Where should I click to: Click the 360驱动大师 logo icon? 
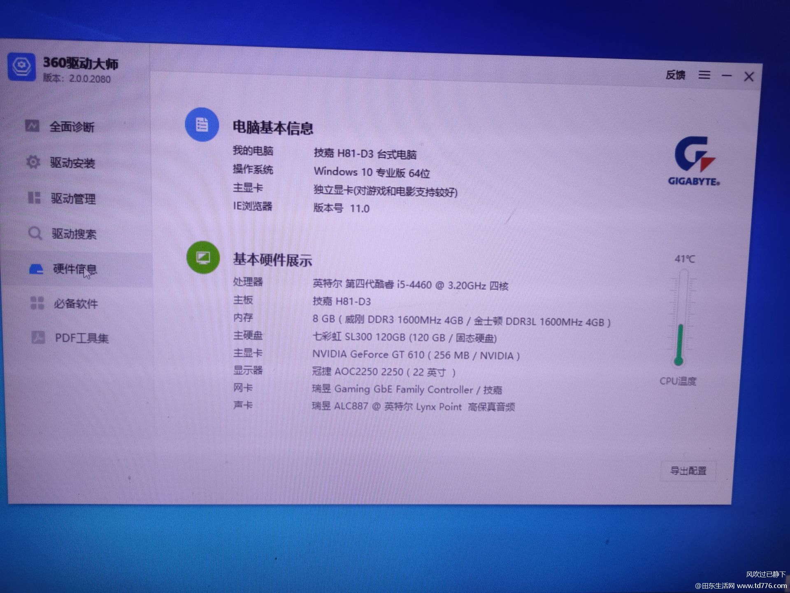(21, 67)
